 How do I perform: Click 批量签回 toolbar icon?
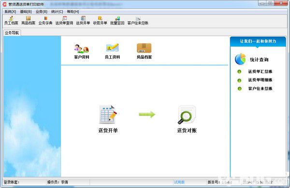click(117, 20)
